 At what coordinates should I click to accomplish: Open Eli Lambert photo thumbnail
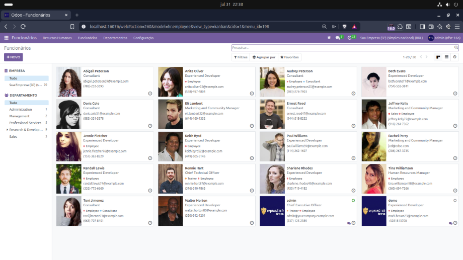(x=171, y=114)
